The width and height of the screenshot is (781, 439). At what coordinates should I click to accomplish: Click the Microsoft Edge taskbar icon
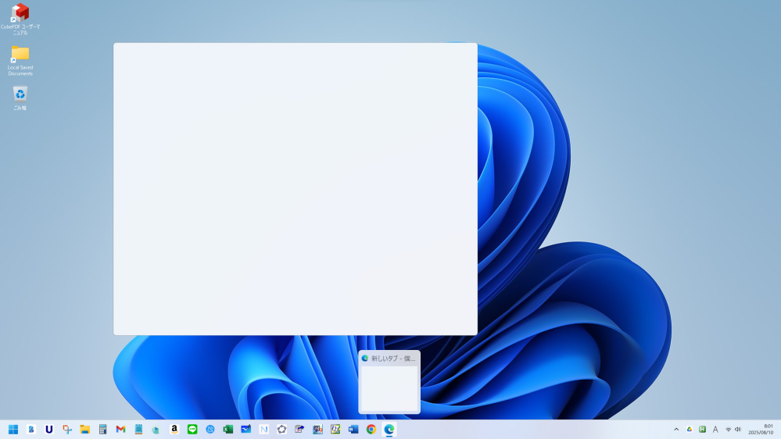click(x=389, y=429)
